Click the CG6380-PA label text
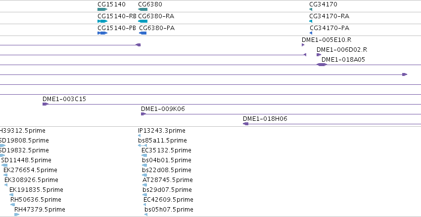The width and height of the screenshot is (421, 217). click(x=157, y=28)
